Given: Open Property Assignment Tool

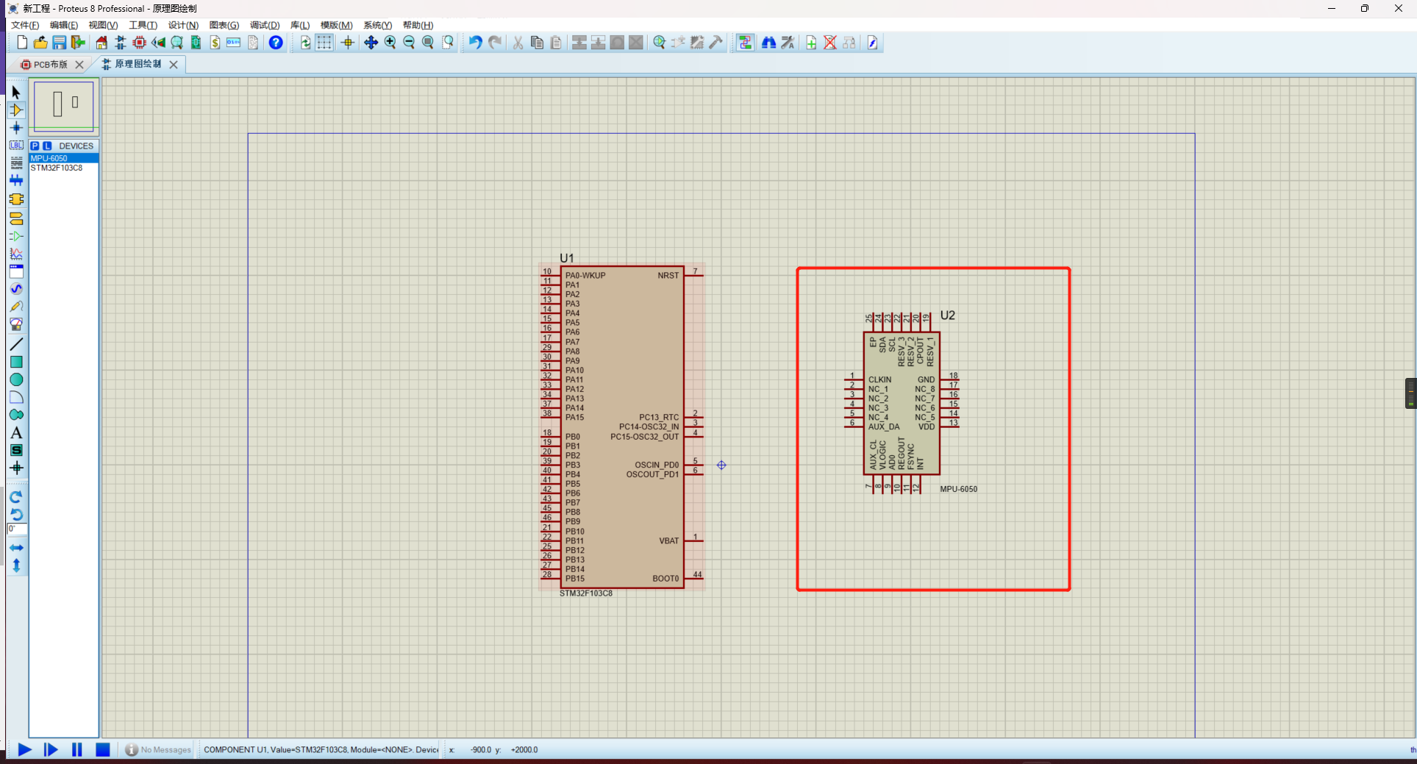Looking at the screenshot, I should [788, 43].
